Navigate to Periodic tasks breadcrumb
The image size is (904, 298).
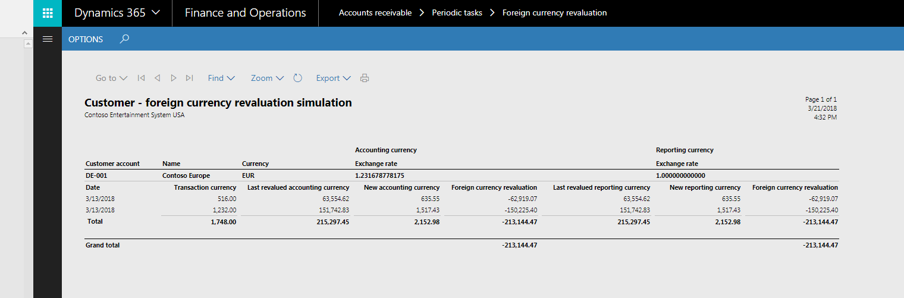457,13
